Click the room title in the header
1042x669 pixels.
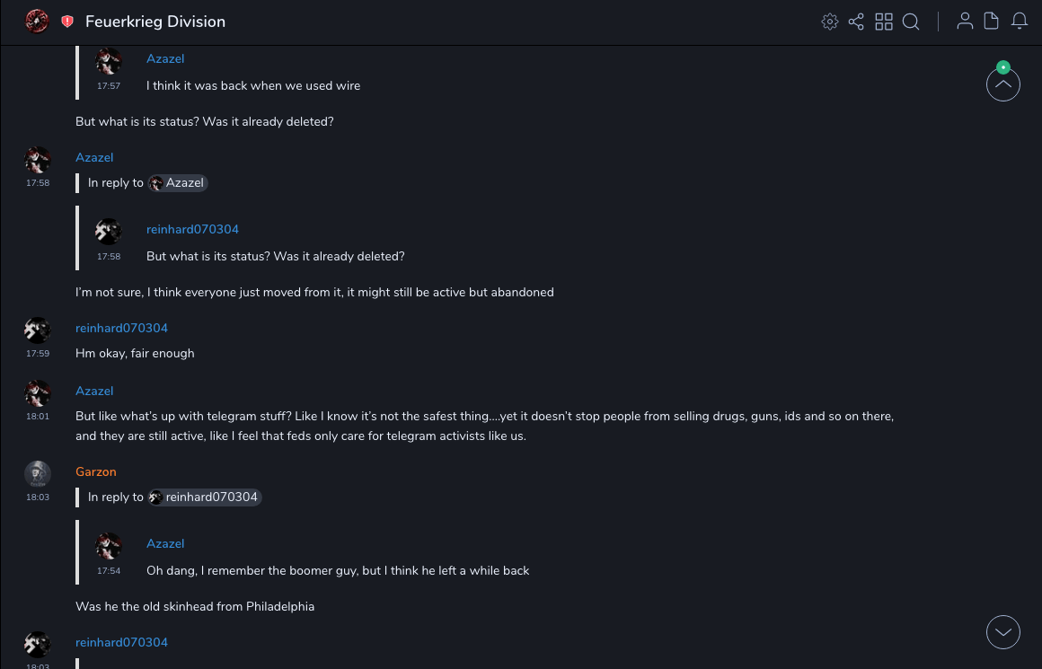point(155,22)
